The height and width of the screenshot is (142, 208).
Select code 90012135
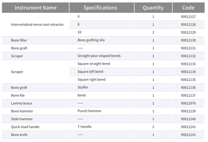tap(188, 80)
